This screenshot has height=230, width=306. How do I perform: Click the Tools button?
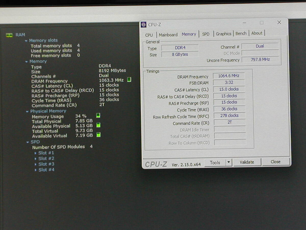[x=215, y=163]
